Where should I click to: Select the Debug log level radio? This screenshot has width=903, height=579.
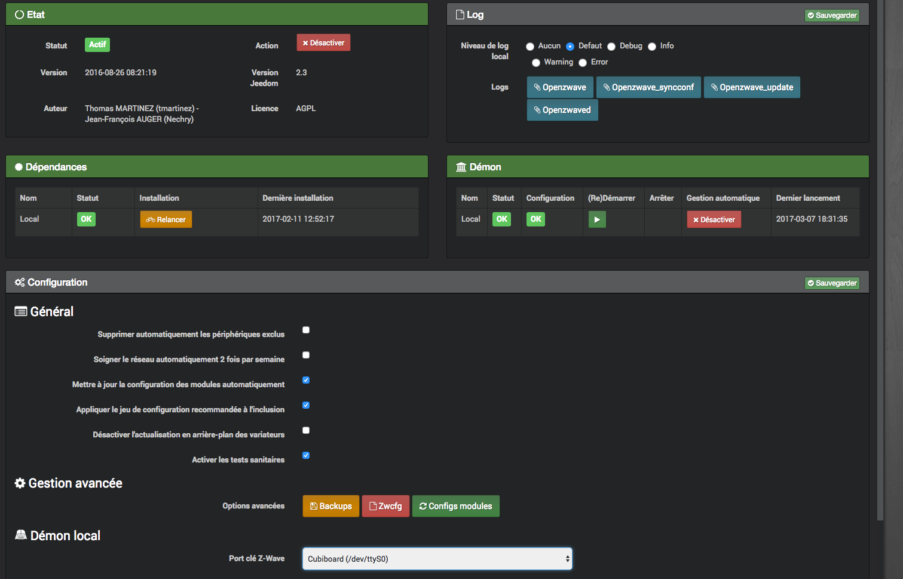pyautogui.click(x=611, y=47)
